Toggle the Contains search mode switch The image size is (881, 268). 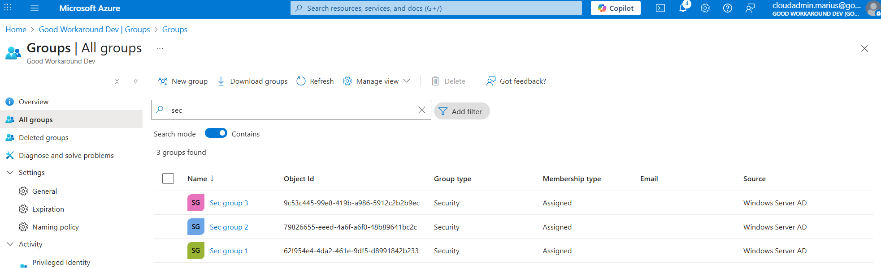pos(216,133)
